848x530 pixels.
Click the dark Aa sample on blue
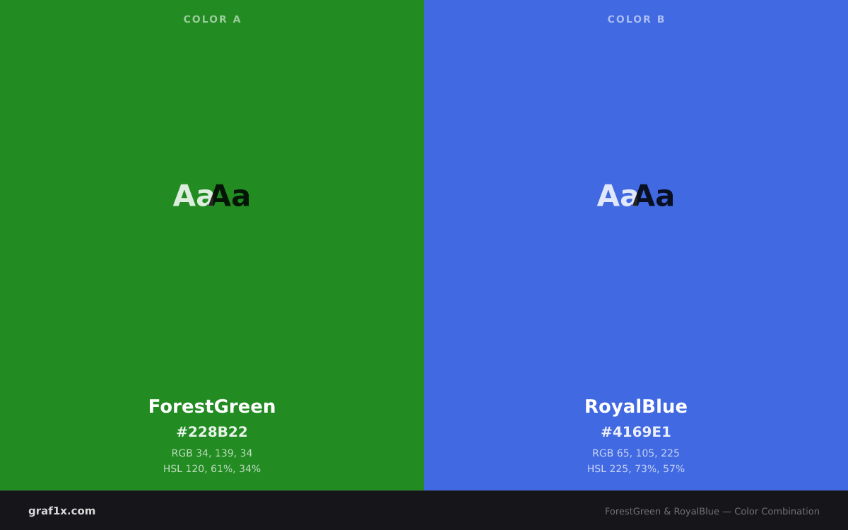654,196
